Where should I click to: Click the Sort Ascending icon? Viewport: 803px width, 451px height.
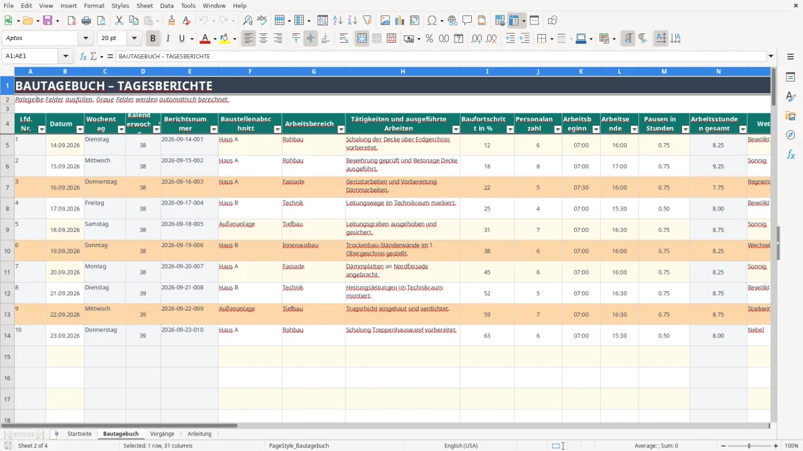tap(337, 21)
